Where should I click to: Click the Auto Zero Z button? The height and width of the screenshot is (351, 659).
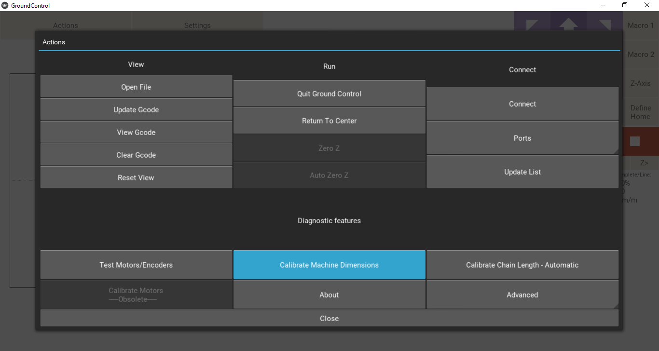[x=329, y=175]
